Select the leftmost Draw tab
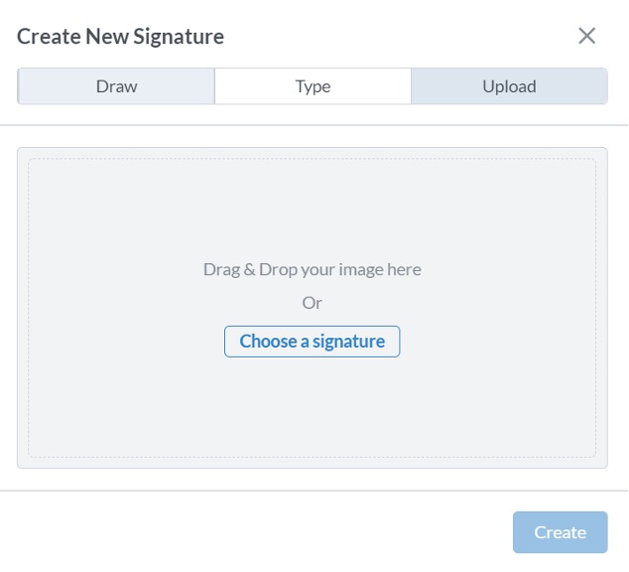 (116, 86)
